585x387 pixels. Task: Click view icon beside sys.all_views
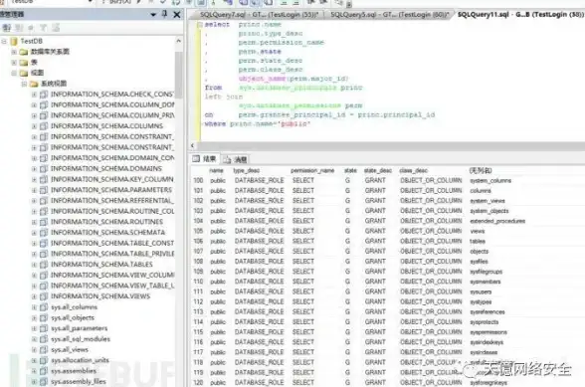point(44,350)
